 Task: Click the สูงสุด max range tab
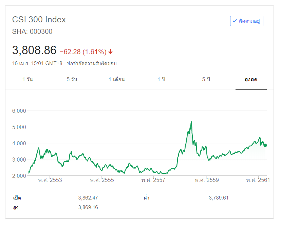pyautogui.click(x=251, y=80)
